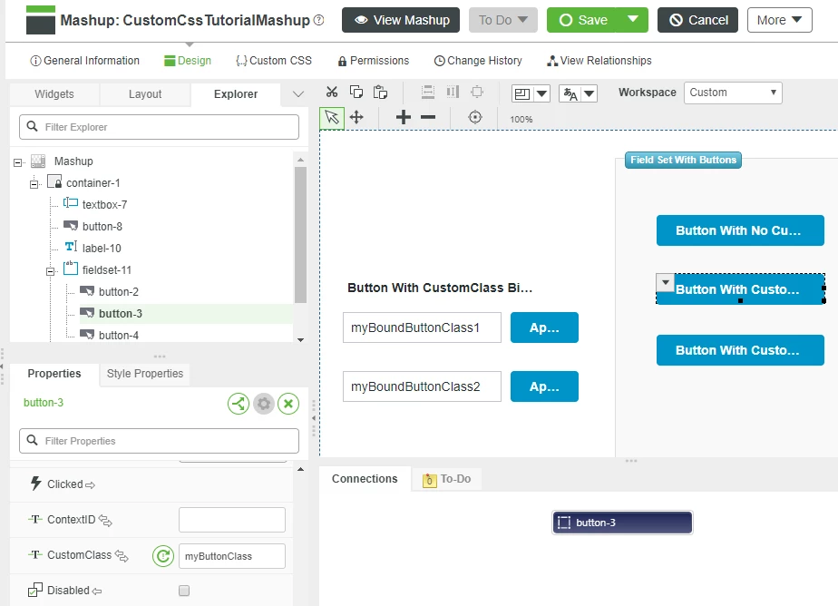Click the align rows toolbar icon
838x606 pixels.
[x=428, y=92]
